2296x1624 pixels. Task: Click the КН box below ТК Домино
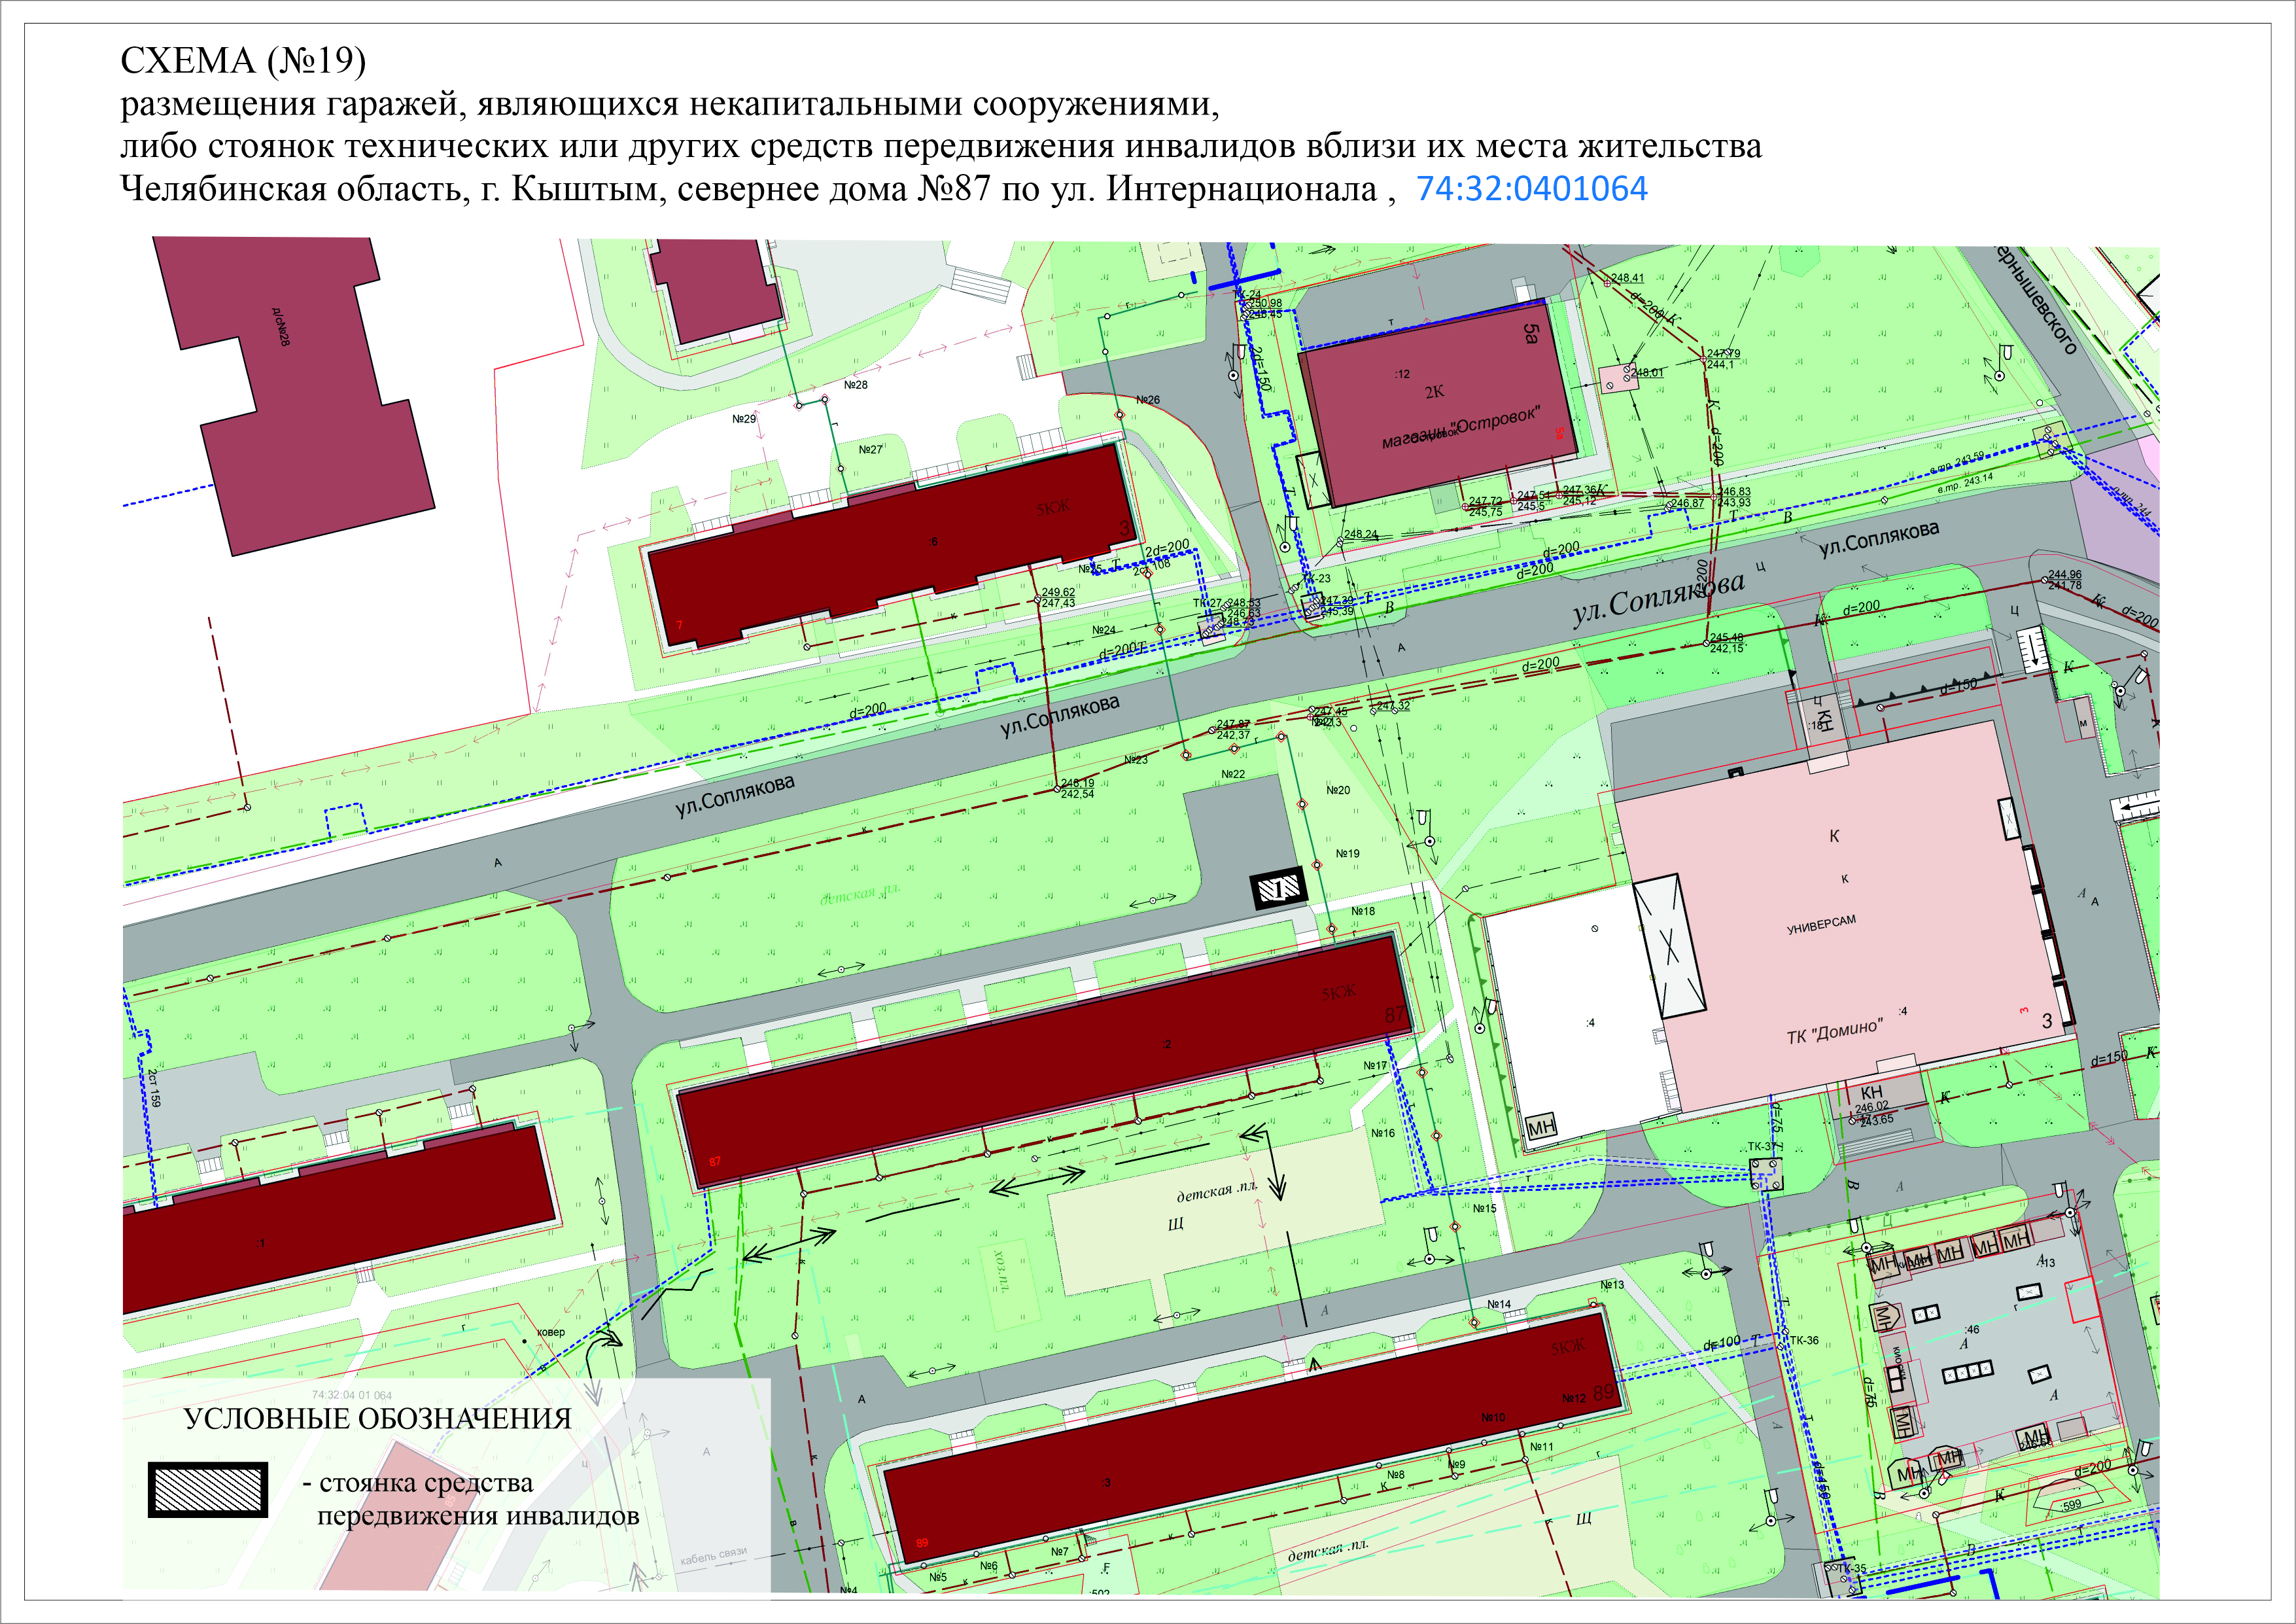tap(1871, 1092)
